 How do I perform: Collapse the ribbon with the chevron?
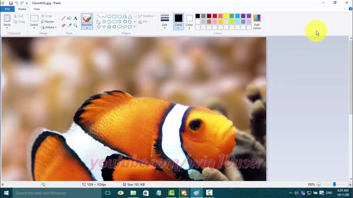click(x=345, y=9)
